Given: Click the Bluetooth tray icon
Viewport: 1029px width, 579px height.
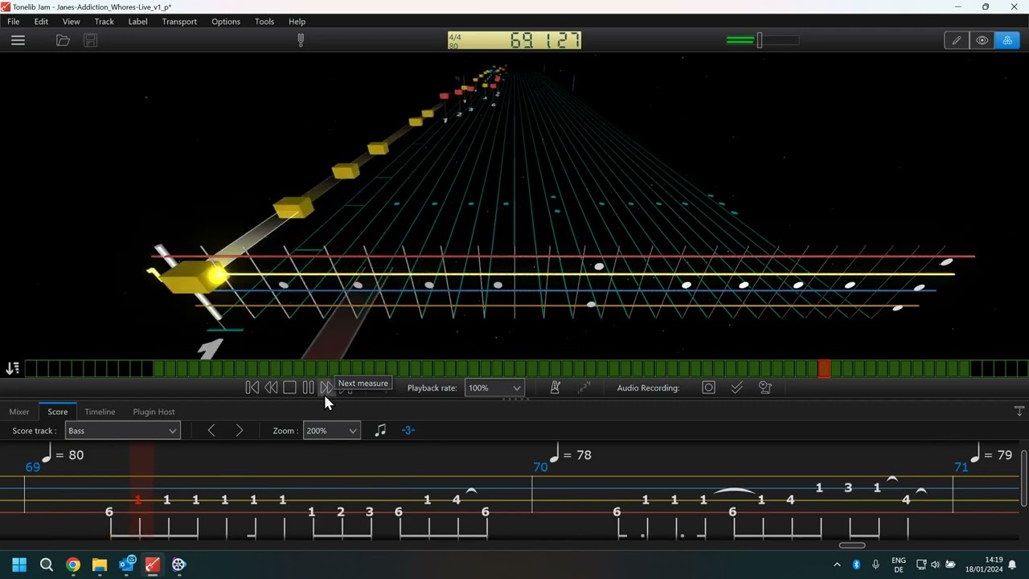Looking at the screenshot, I should (x=856, y=565).
